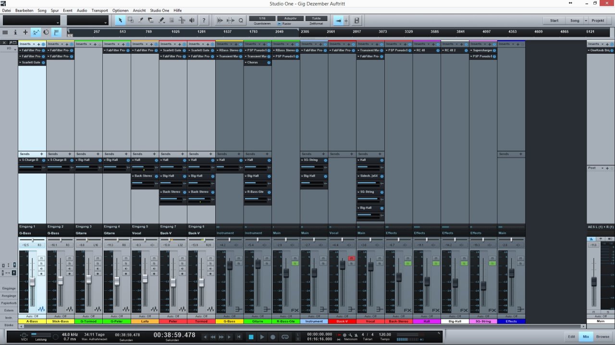This screenshot has height=345, width=615.
Task: Adjust A-Bass pan slider
Action: pyautogui.click(x=32, y=240)
